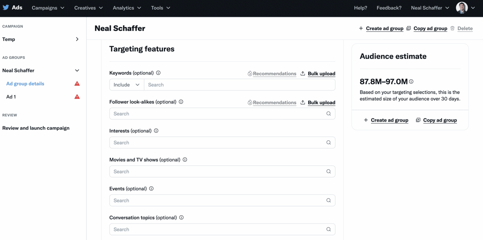Click the user profile avatar

(x=462, y=8)
